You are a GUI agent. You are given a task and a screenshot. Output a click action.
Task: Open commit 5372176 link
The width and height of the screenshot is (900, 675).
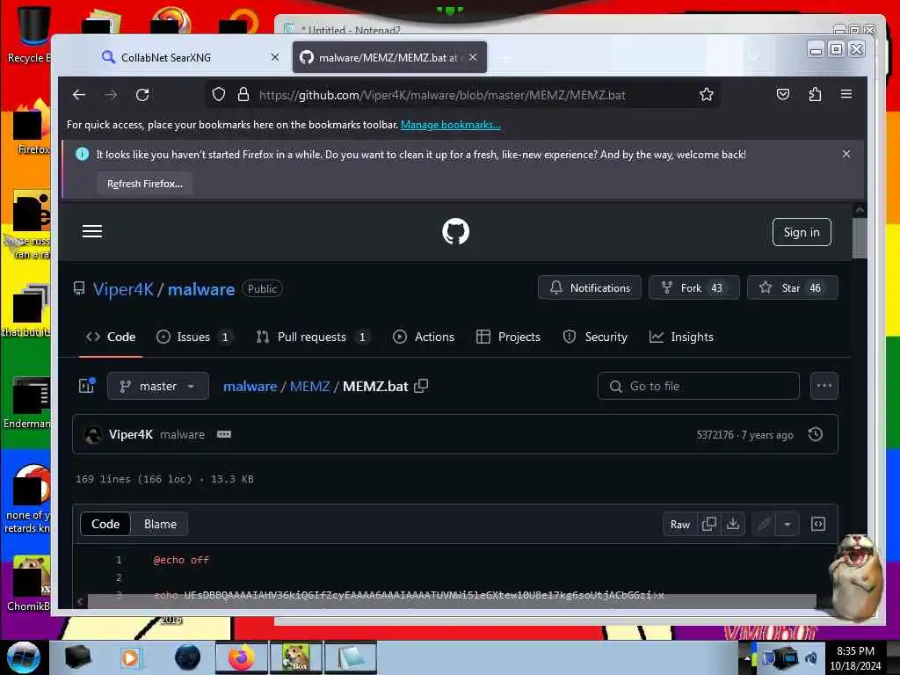(715, 434)
